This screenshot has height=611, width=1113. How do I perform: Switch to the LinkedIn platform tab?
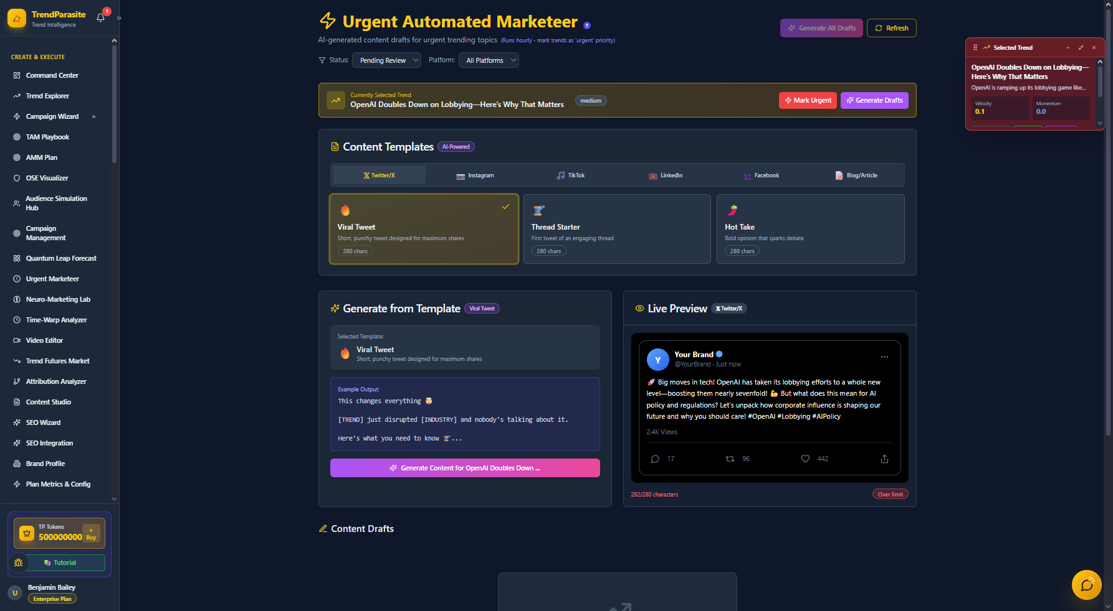click(x=666, y=175)
